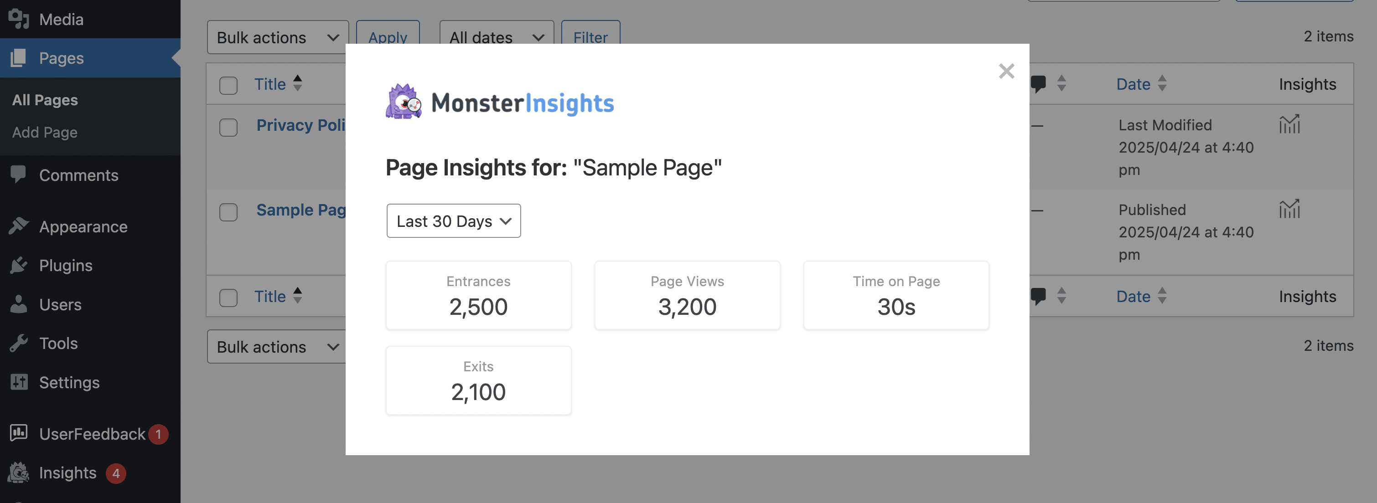Open insights chart icon for Sample Page row
This screenshot has height=503, width=1377.
[x=1289, y=209]
